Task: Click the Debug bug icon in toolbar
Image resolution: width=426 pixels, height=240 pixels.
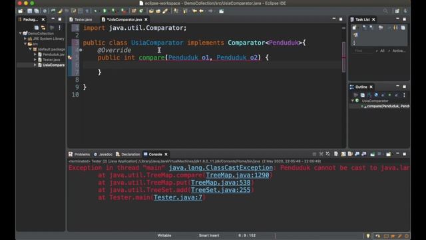Action: (95, 11)
